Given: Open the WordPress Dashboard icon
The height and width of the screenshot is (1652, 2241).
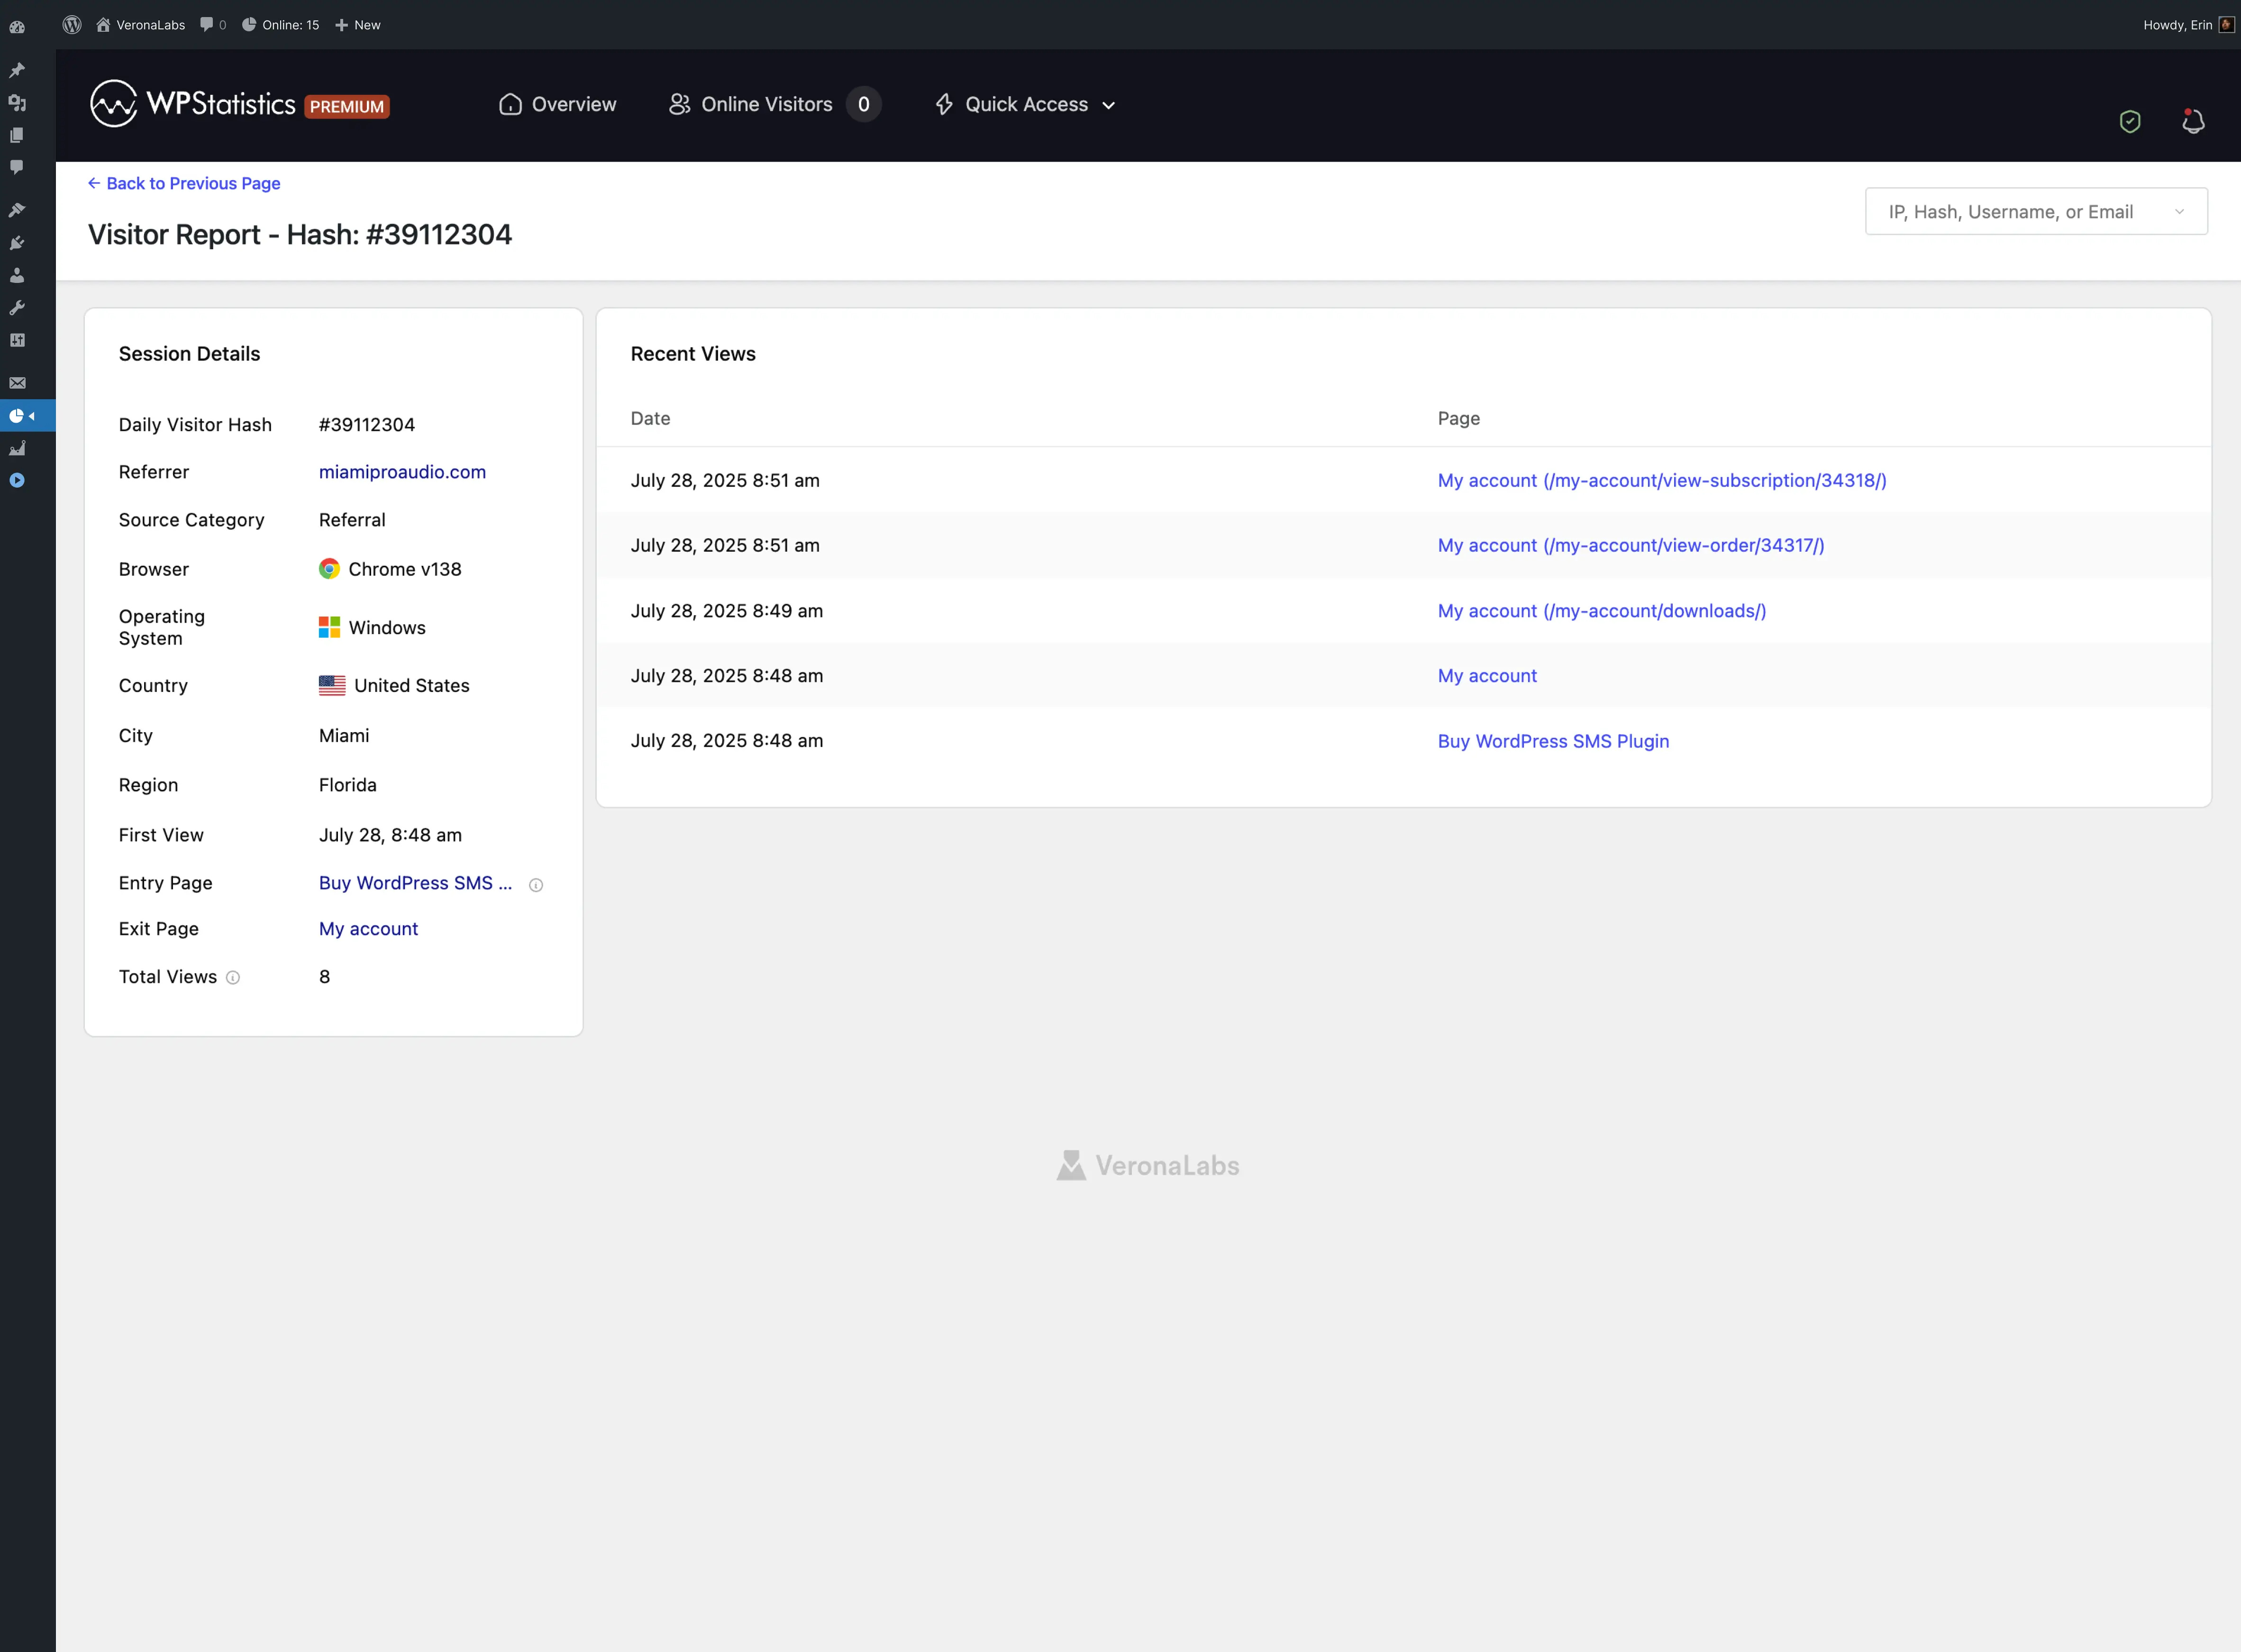Looking at the screenshot, I should (17, 27).
